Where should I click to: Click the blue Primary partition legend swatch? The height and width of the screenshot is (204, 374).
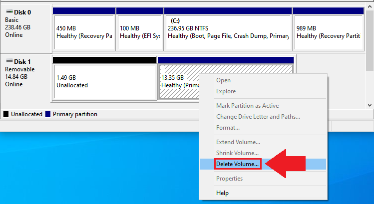(48, 114)
